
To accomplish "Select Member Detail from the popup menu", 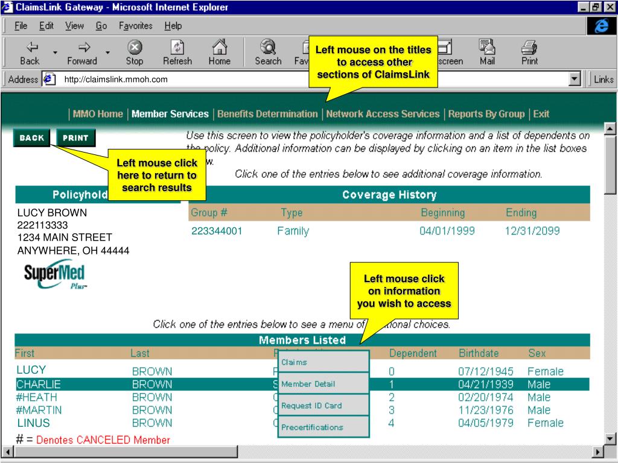I will (x=323, y=384).
